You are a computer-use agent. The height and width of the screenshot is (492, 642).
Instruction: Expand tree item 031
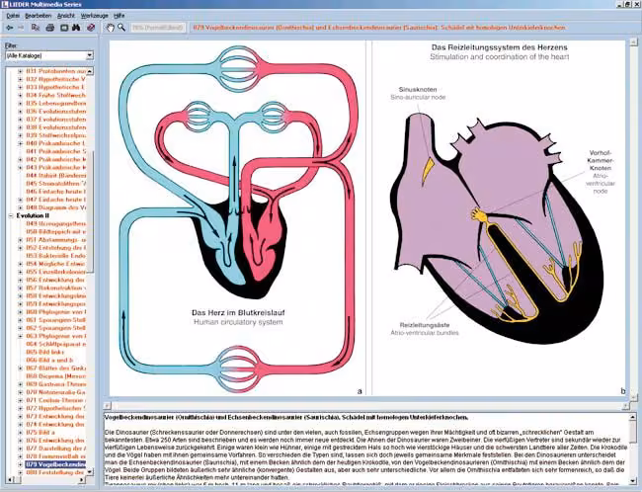[20, 71]
